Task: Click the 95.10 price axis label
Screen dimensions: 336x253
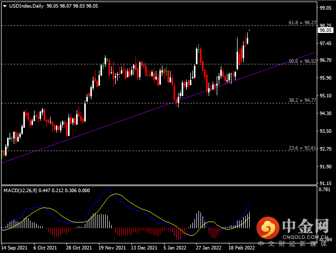Action: pos(325,95)
